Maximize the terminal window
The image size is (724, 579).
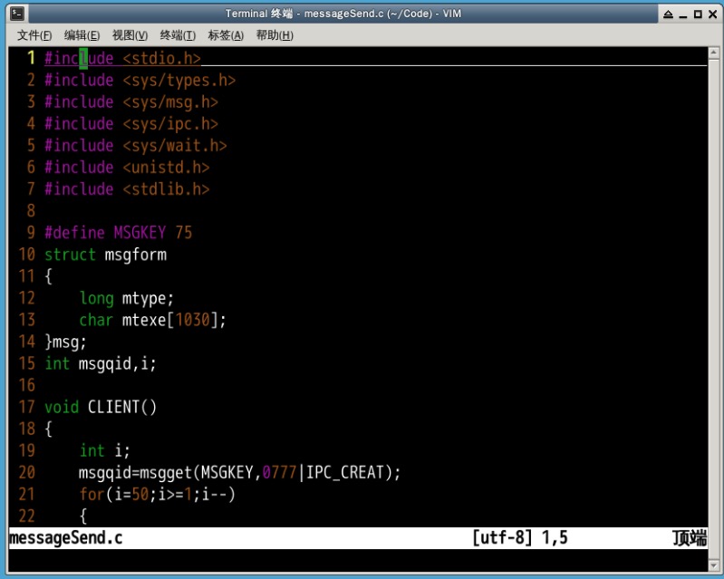[697, 14]
